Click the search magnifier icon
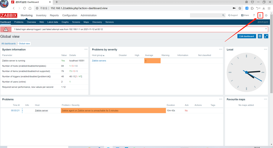The width and height of the screenshot is (273, 148). click(x=223, y=15)
